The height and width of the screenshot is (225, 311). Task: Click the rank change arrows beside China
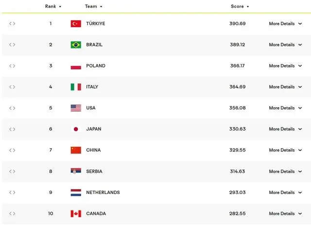[12, 150]
